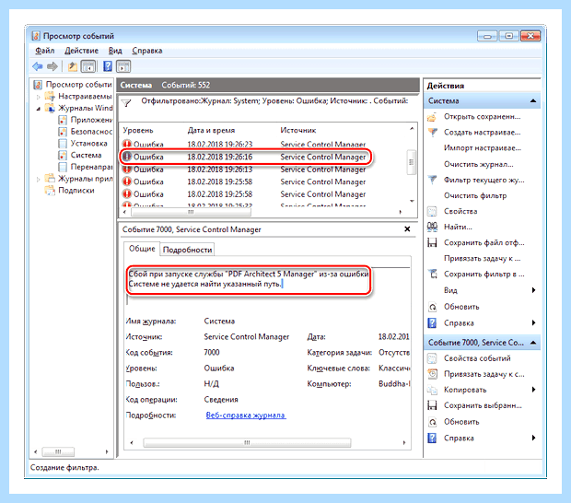
Task: Click the Up one level folder icon
Action: 73,66
